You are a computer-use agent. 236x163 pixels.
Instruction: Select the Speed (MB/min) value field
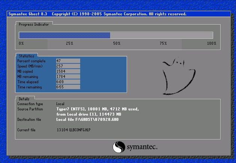[x=68, y=66]
